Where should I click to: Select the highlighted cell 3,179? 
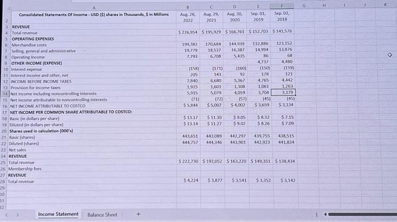tap(283, 92)
